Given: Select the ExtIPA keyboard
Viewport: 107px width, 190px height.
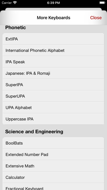Looking at the screenshot, I should 53,39.
